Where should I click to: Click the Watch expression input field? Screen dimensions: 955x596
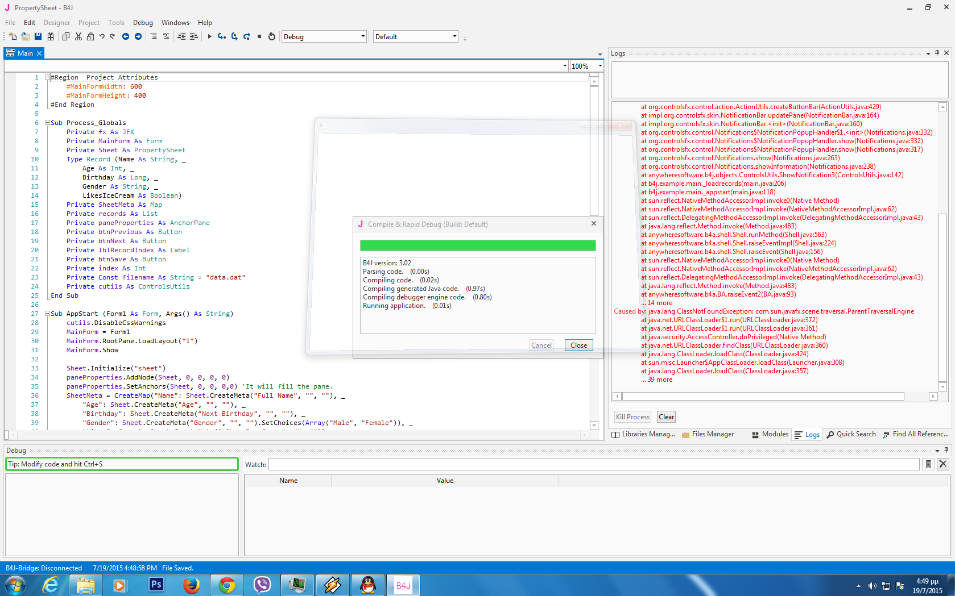(x=594, y=464)
